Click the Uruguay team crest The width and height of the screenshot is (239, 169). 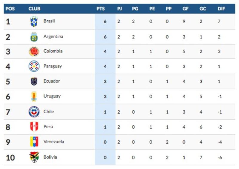(34, 97)
